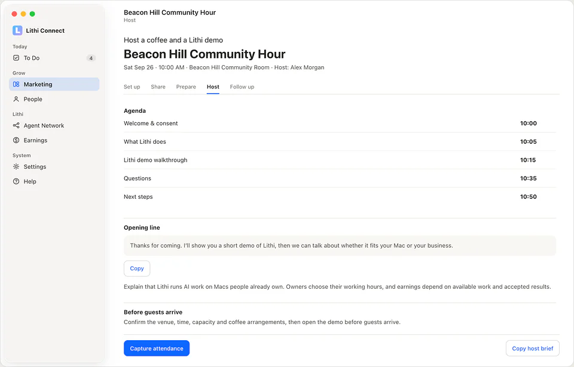Open the People sidebar label
This screenshot has width=574, height=367.
point(33,99)
